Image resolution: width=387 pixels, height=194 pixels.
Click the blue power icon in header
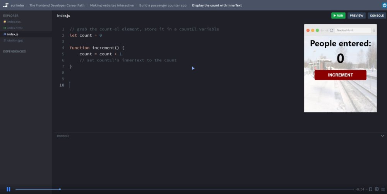[x=384, y=5]
